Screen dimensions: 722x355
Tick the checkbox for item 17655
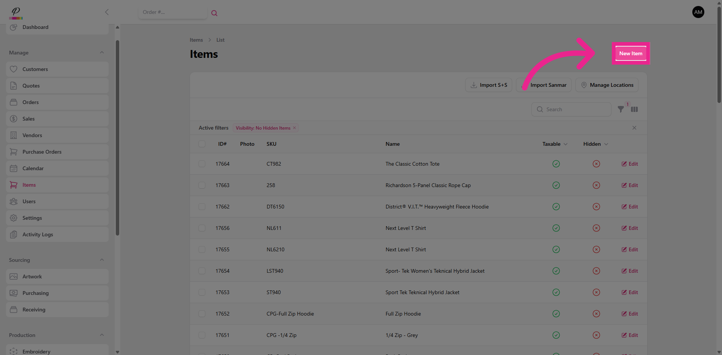[x=202, y=249]
